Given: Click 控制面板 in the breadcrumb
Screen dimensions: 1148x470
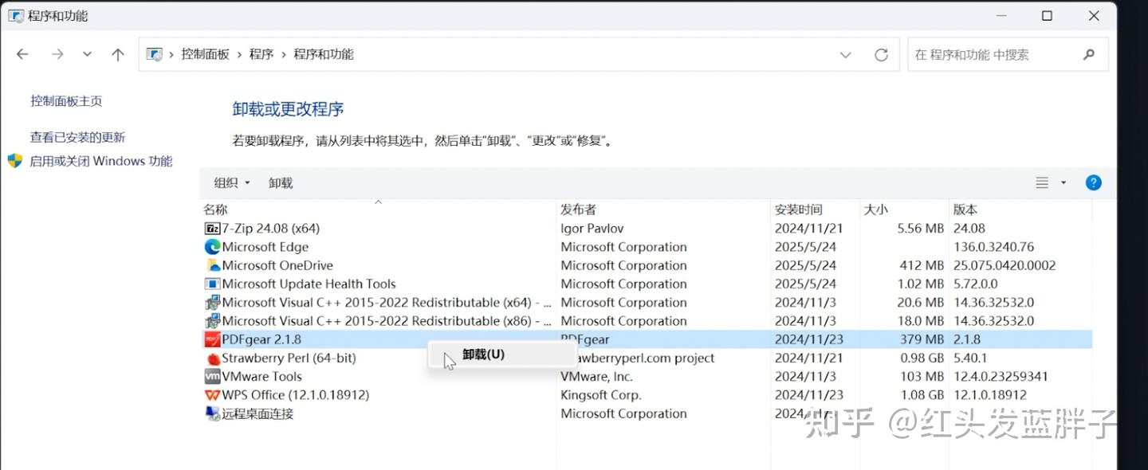Looking at the screenshot, I should coord(205,54).
